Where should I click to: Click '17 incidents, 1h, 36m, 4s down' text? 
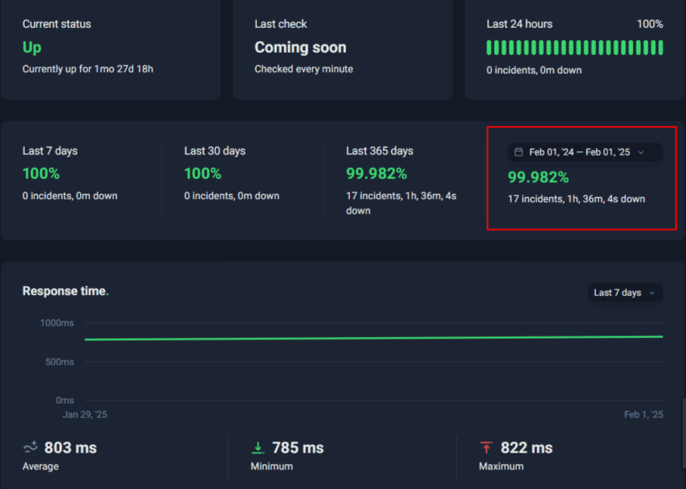pyautogui.click(x=576, y=198)
